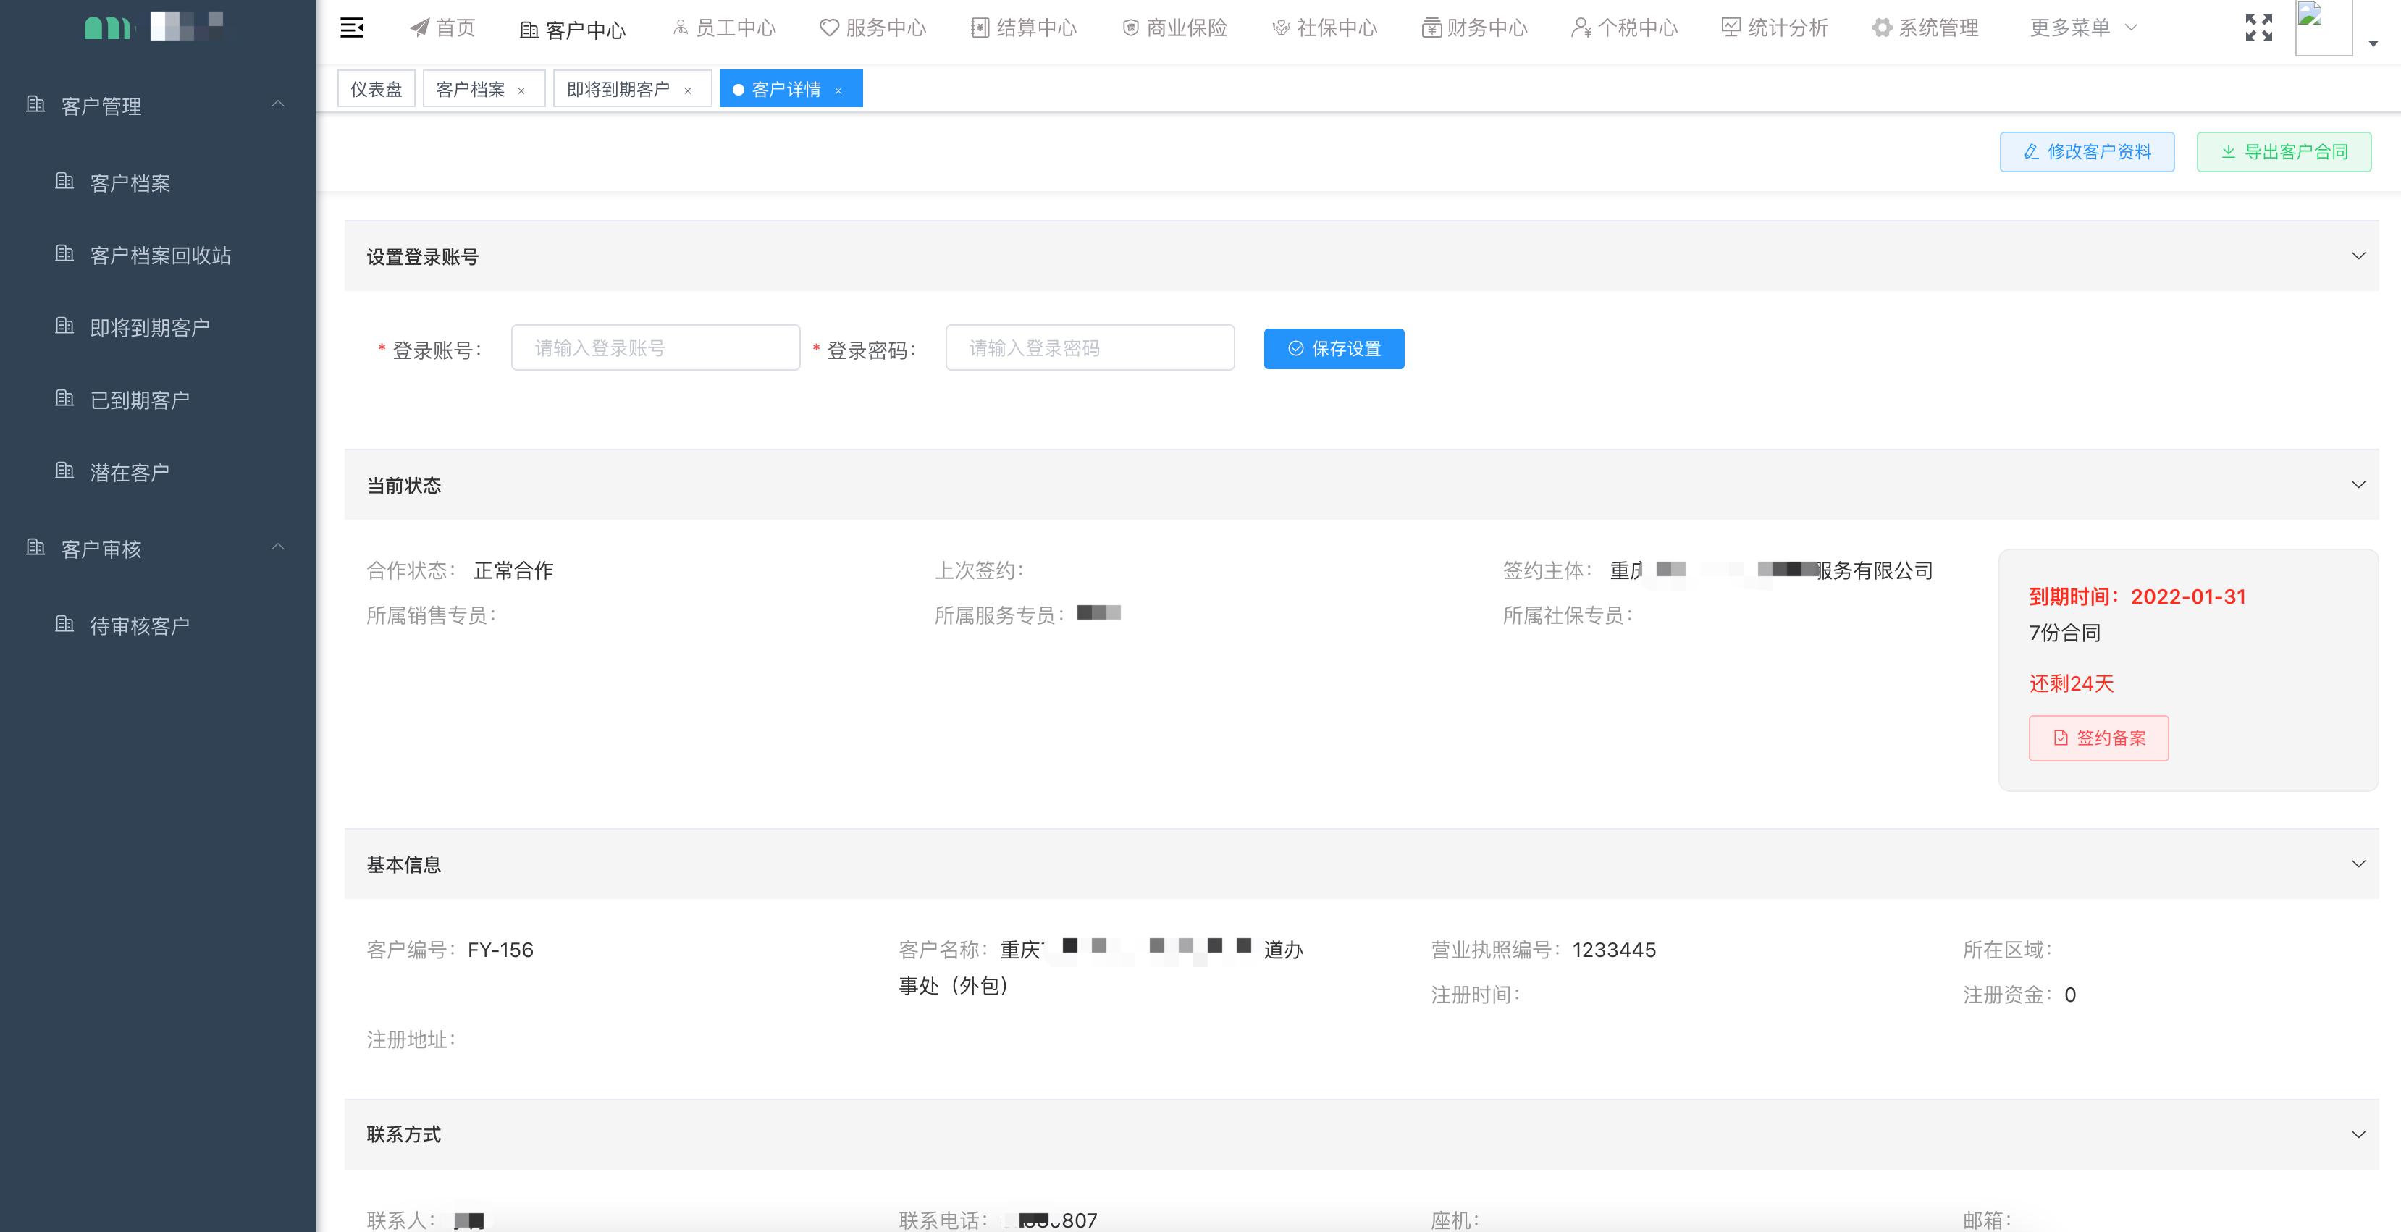The width and height of the screenshot is (2401, 1232).
Task: Open the 系统管理 gear icon
Action: tap(1881, 27)
